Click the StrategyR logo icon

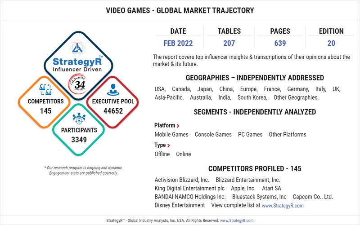click(78, 47)
